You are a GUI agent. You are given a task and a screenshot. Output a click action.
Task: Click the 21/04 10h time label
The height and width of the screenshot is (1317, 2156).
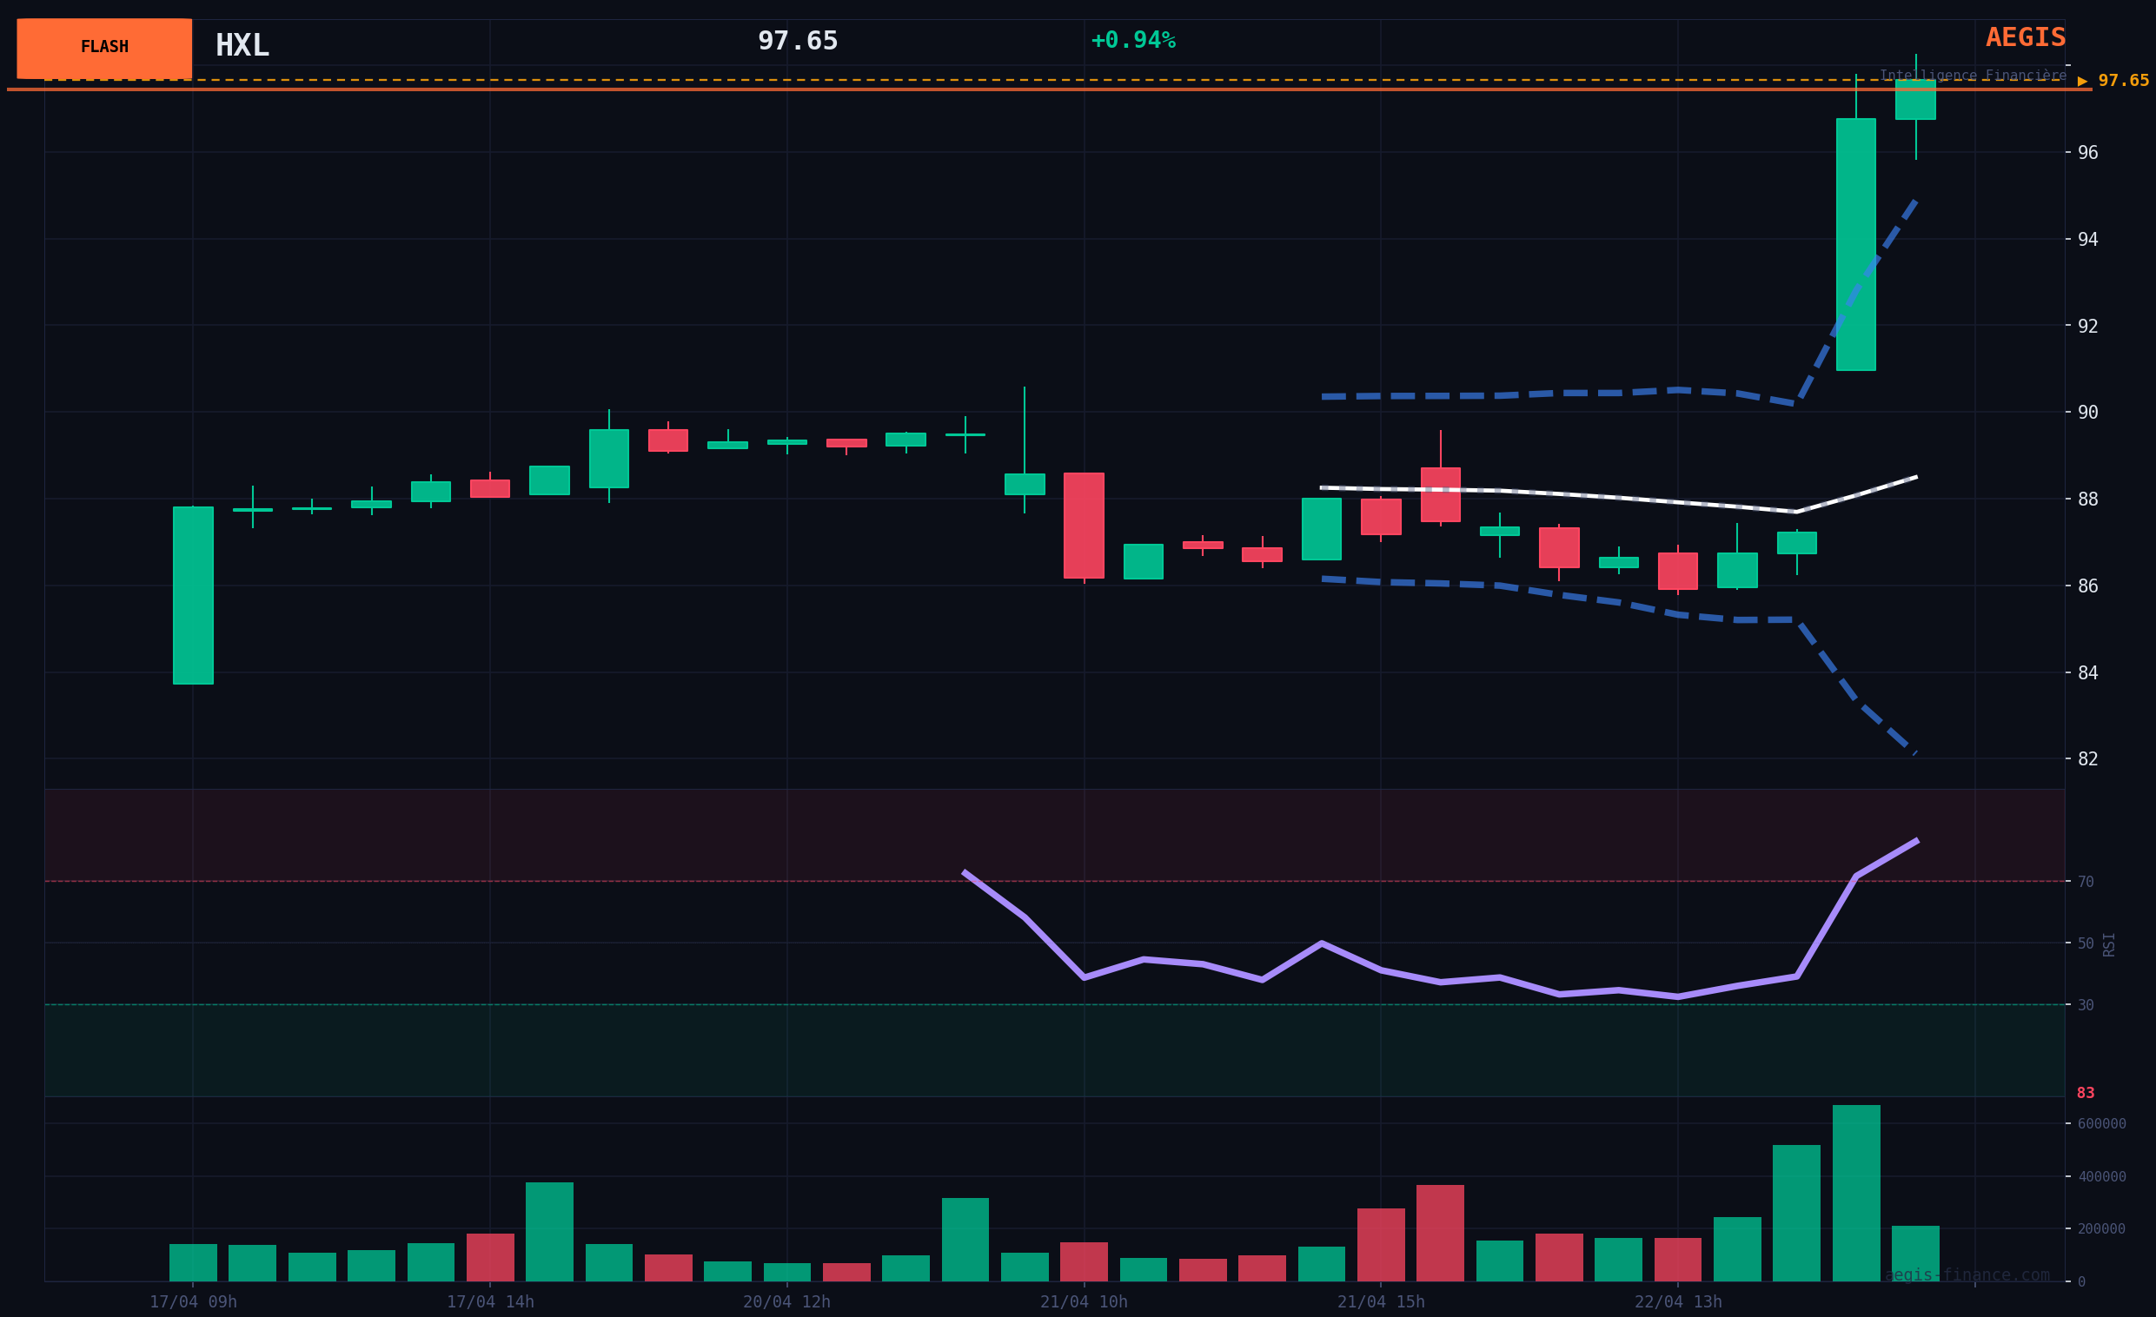click(1084, 1301)
